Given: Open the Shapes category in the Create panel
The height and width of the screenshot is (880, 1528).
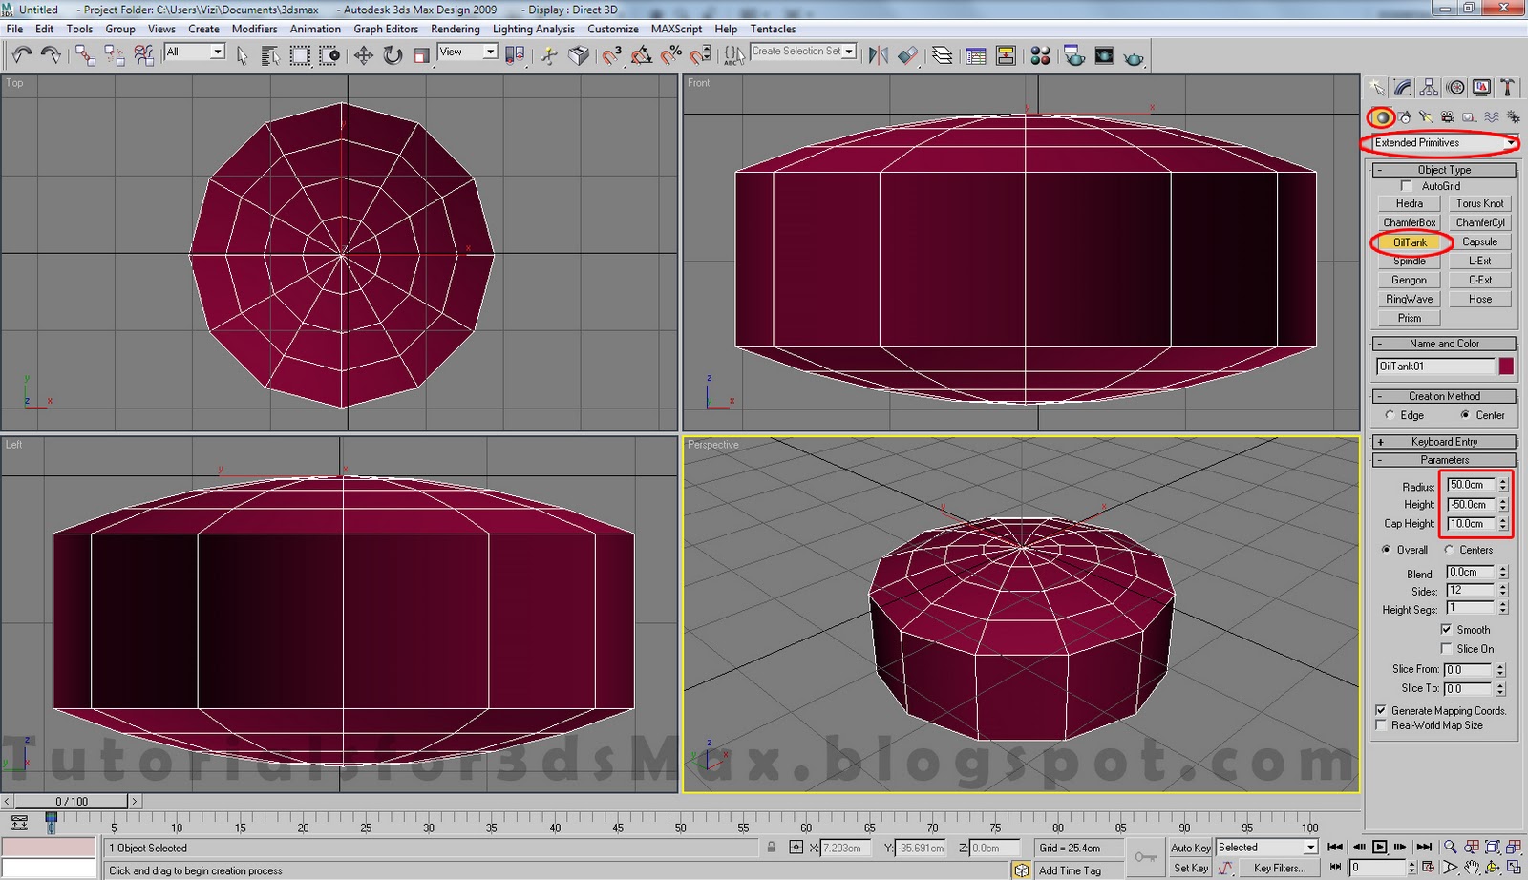Looking at the screenshot, I should pyautogui.click(x=1404, y=118).
